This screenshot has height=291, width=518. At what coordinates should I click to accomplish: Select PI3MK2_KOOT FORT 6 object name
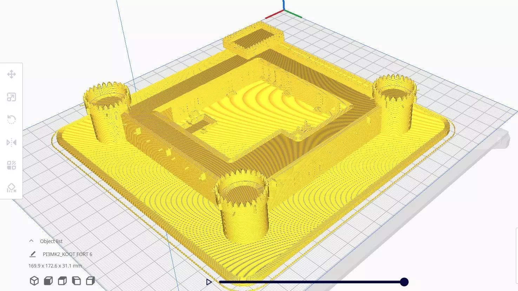coord(67,254)
